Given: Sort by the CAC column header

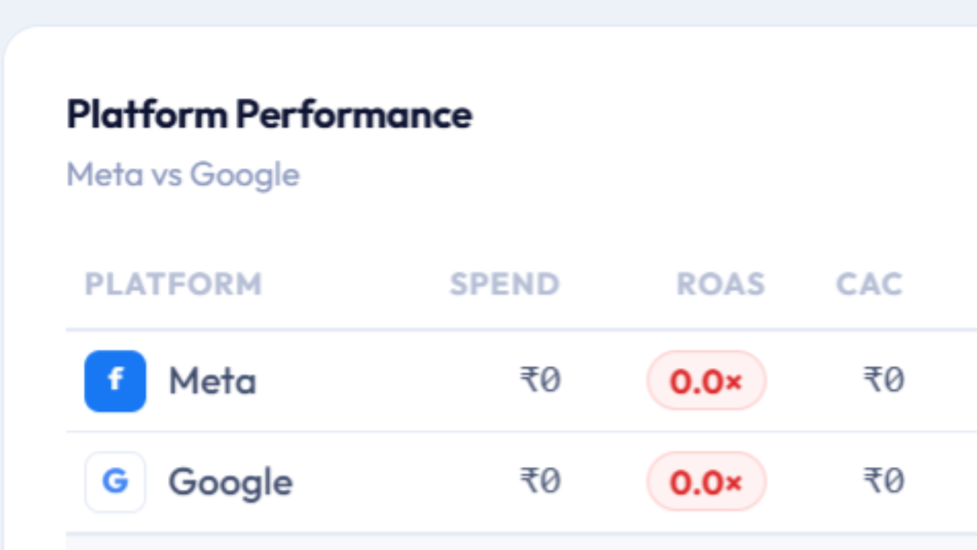Looking at the screenshot, I should point(870,284).
